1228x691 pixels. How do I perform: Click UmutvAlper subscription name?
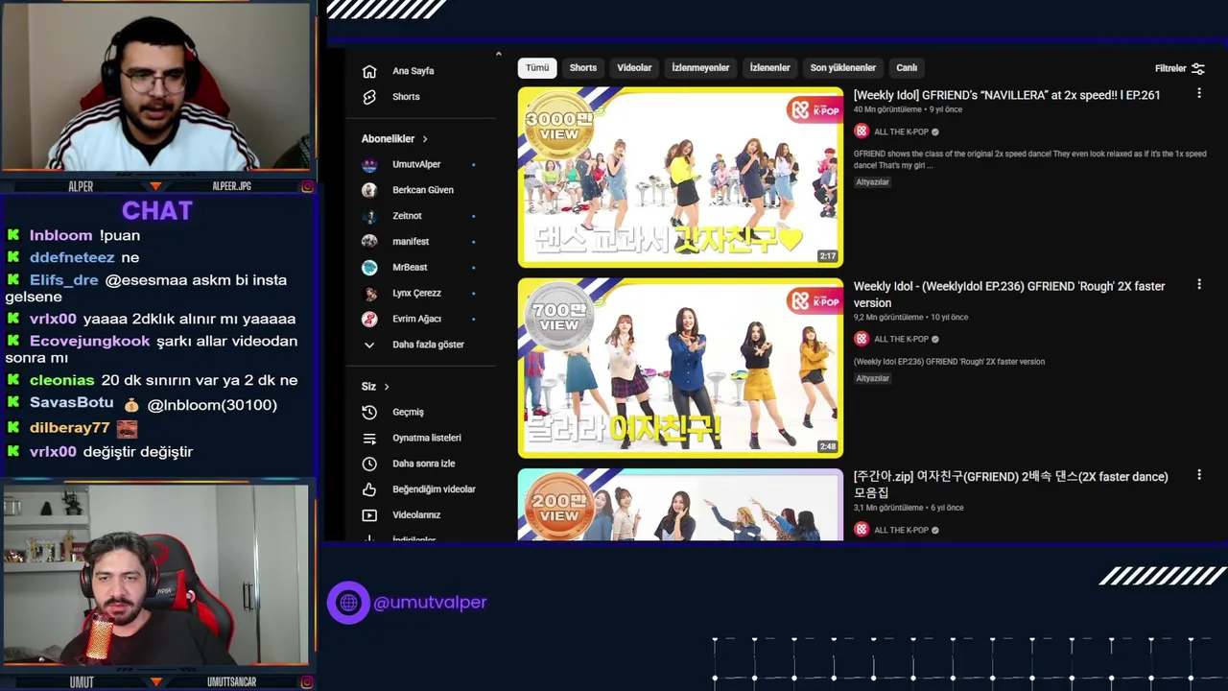pyautogui.click(x=416, y=164)
